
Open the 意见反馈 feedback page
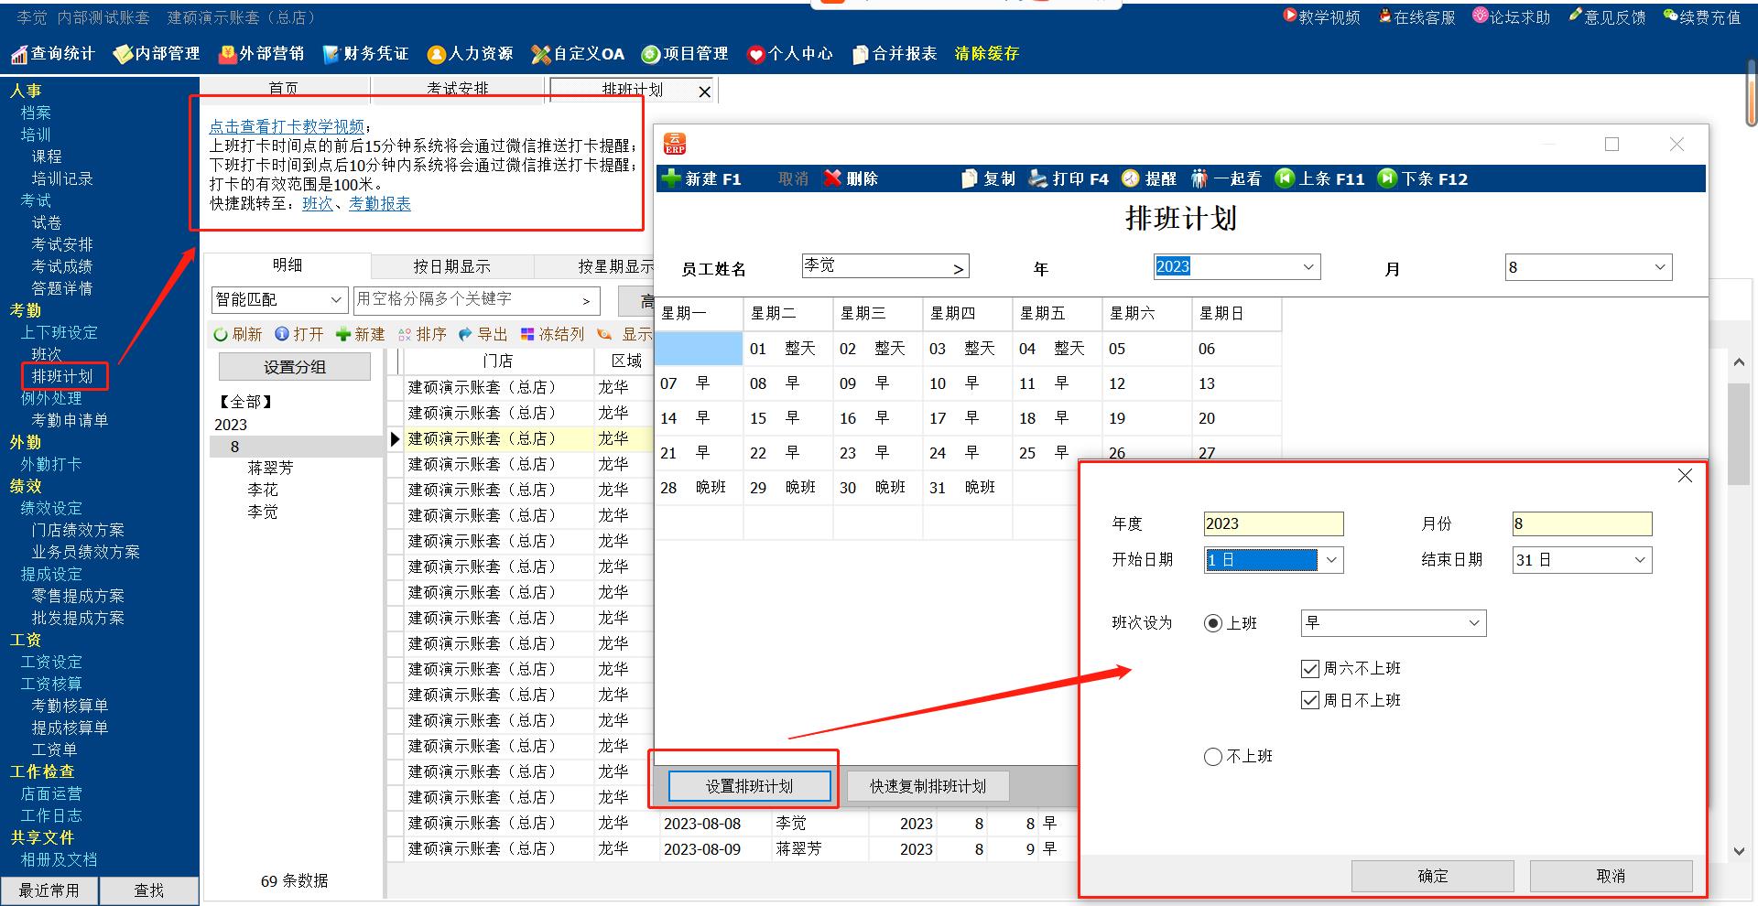click(x=1607, y=16)
